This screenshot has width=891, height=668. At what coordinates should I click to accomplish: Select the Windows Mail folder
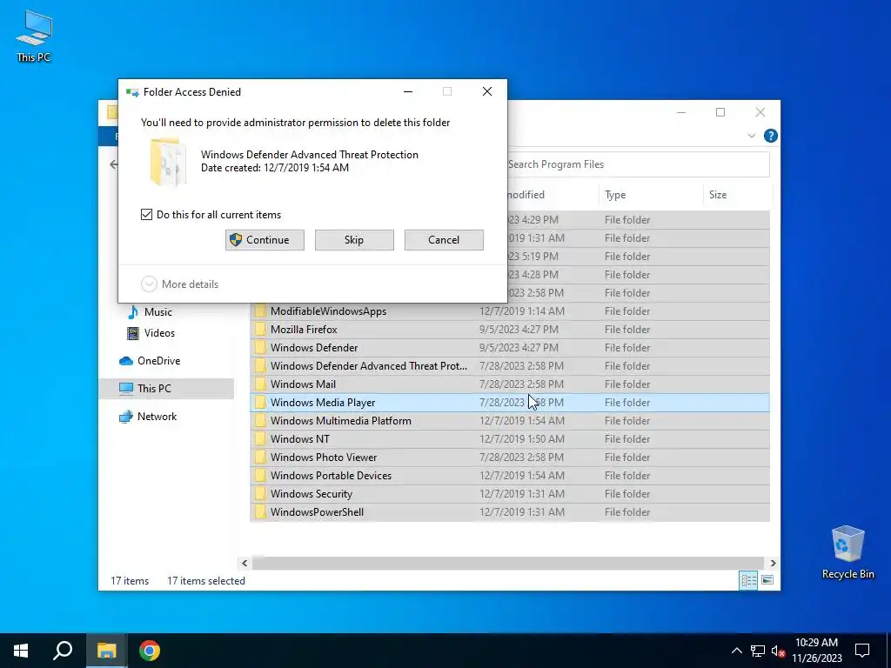tap(510, 384)
